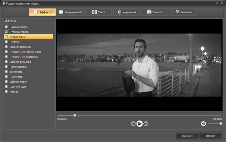Toggle Отразить по горизонтали checkbox

[x=6, y=52]
